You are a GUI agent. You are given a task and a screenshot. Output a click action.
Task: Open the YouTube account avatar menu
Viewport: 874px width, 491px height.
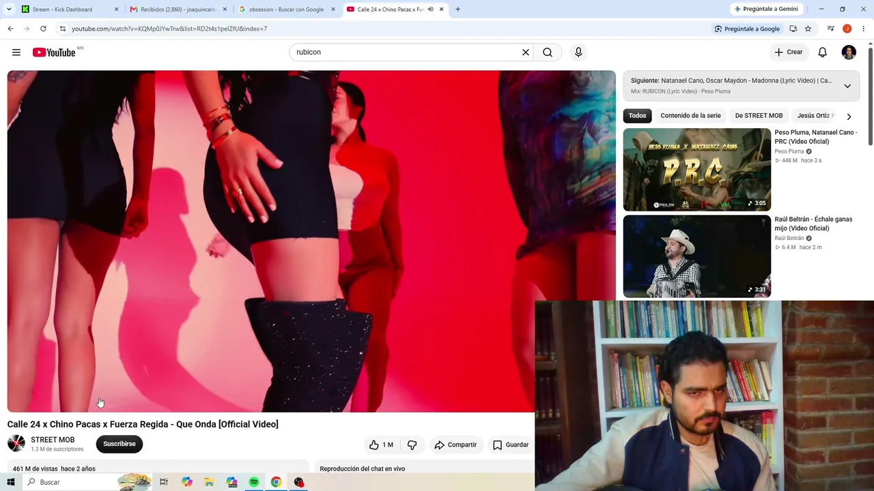point(849,53)
